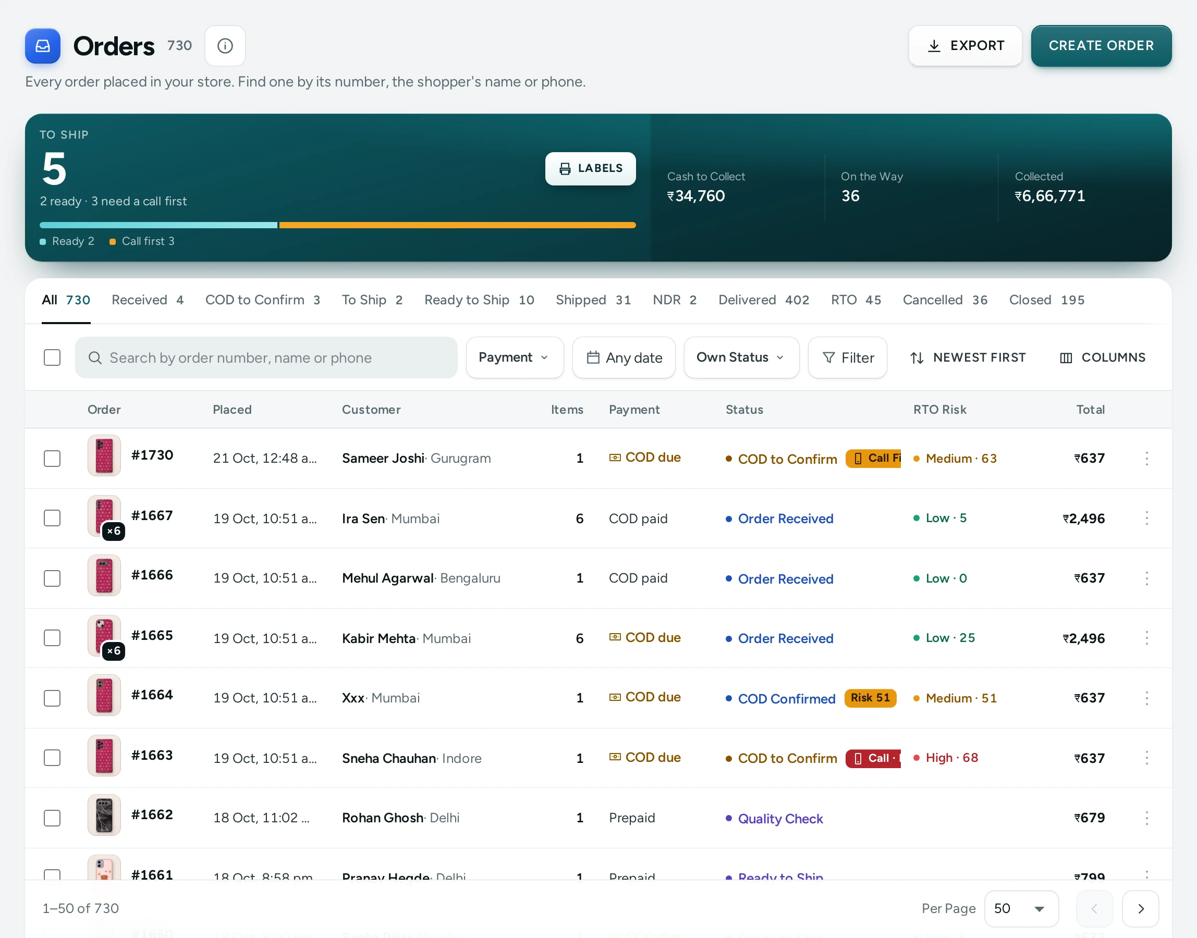Check the box for order #1664
The width and height of the screenshot is (1197, 938).
point(52,698)
